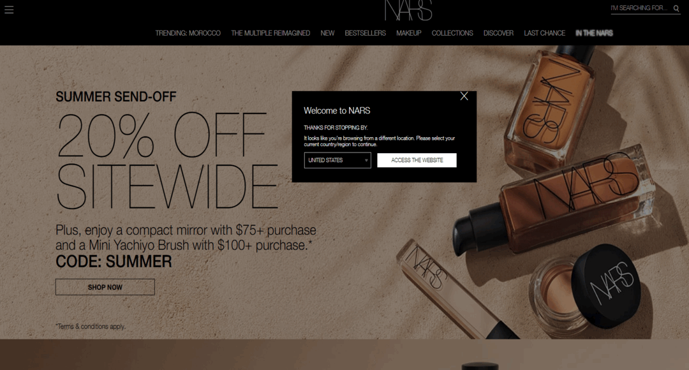Click the I'm Searching For field

[639, 8]
